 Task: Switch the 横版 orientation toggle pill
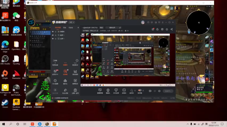point(72,22)
